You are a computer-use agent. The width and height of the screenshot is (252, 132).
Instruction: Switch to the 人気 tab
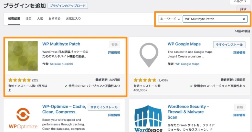40,19
